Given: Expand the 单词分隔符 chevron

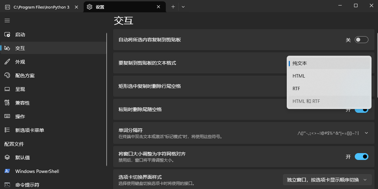Looking at the screenshot, I should pos(366,133).
